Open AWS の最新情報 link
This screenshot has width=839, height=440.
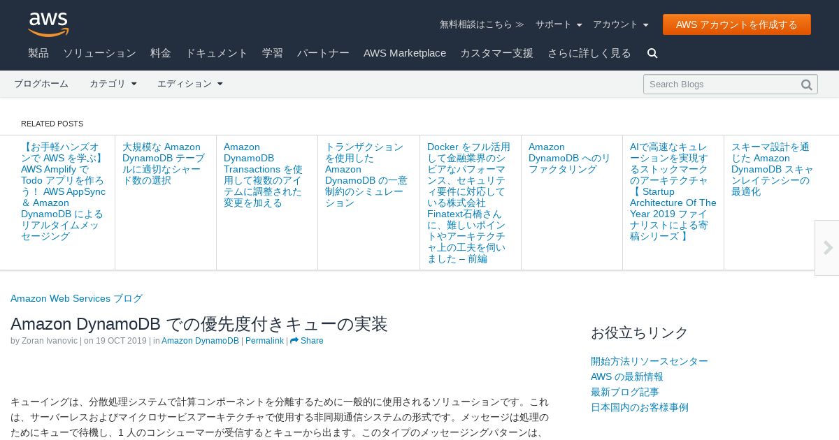[x=627, y=376]
